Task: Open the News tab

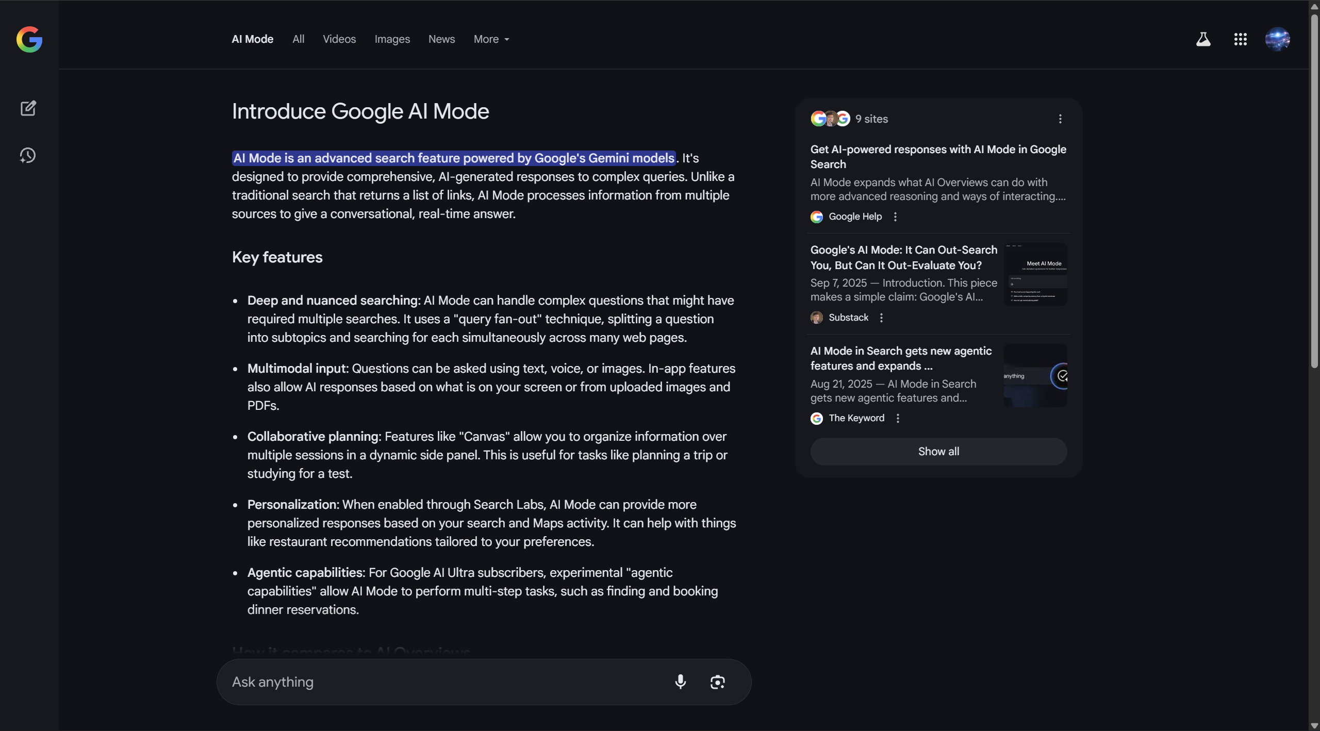Action: pyautogui.click(x=441, y=39)
